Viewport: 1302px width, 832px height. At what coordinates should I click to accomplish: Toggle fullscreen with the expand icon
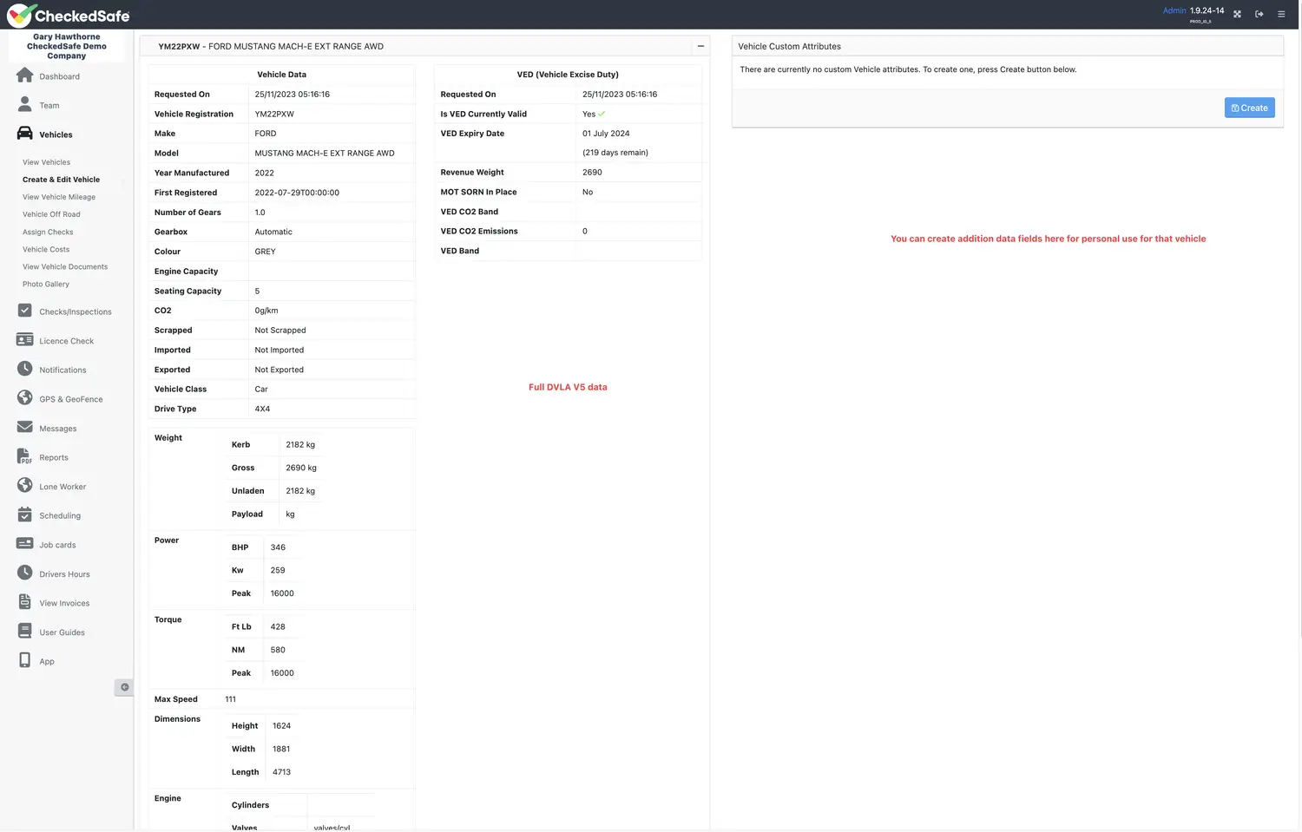[1237, 14]
